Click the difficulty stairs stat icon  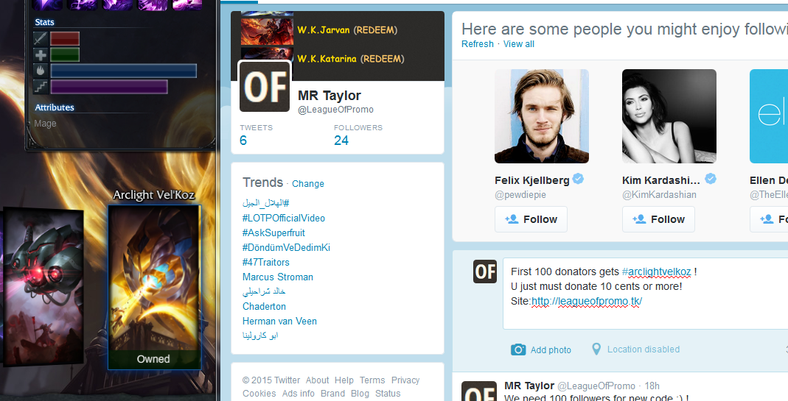point(41,87)
